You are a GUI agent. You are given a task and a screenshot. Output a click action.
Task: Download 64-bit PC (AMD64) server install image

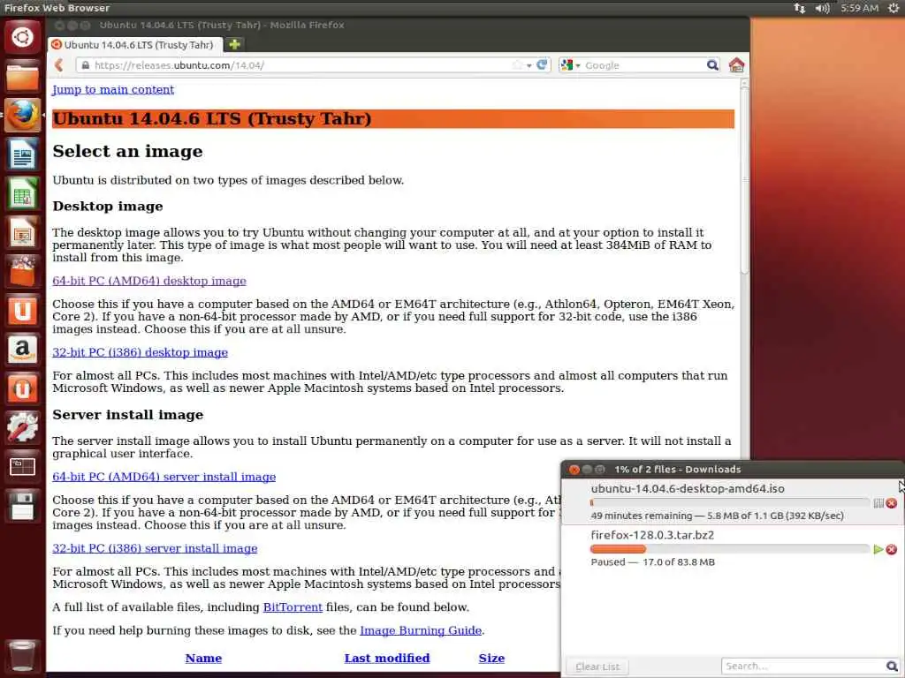[164, 477]
